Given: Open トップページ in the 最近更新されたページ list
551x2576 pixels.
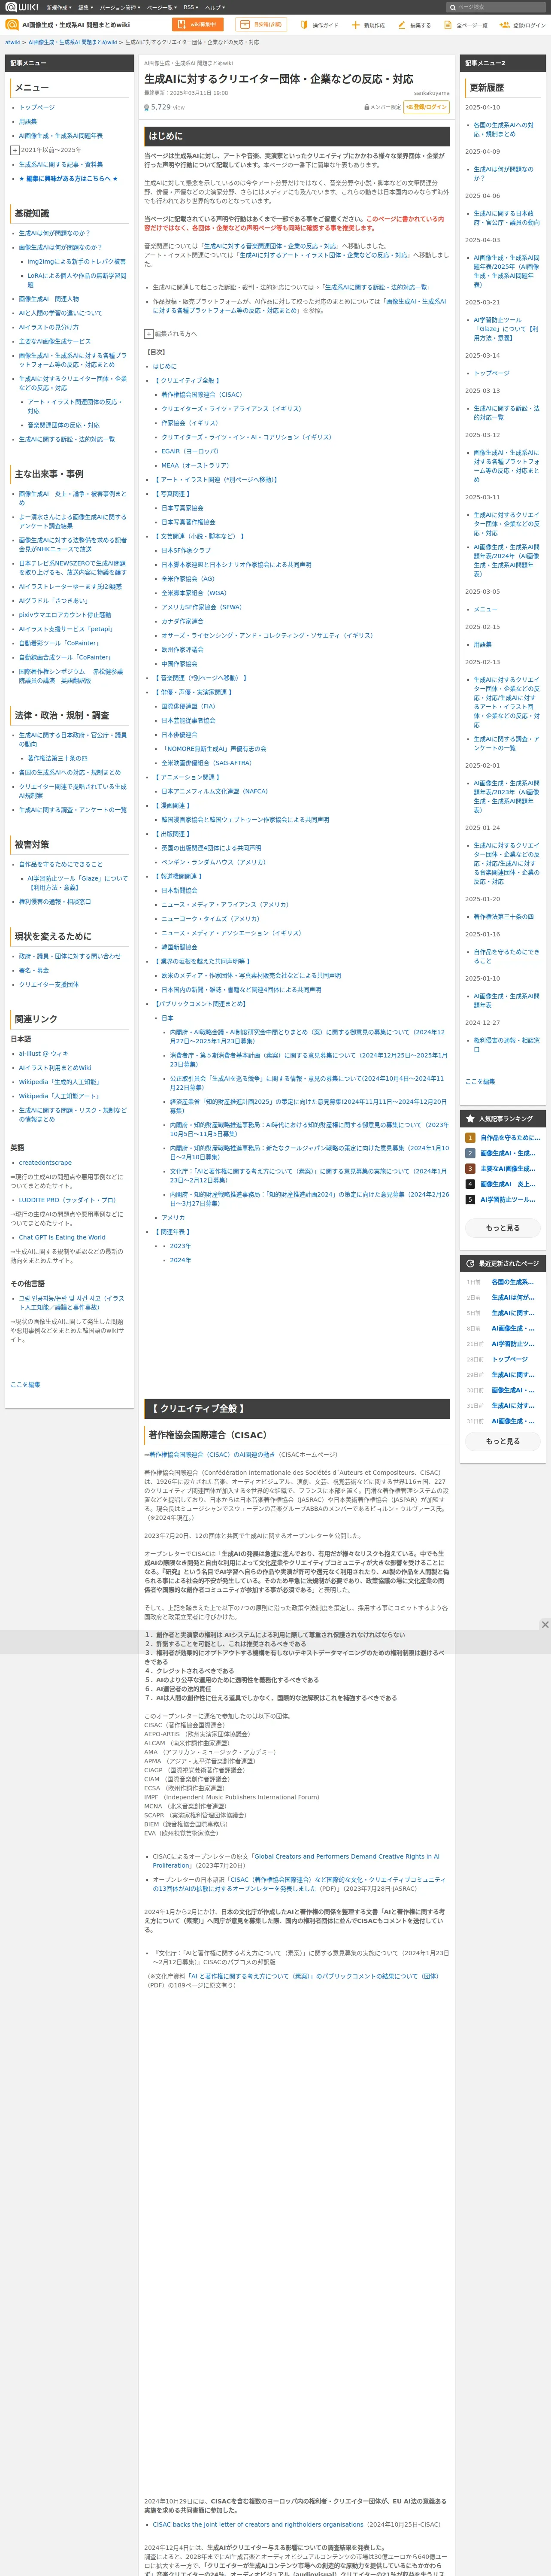Looking at the screenshot, I should tap(510, 1359).
